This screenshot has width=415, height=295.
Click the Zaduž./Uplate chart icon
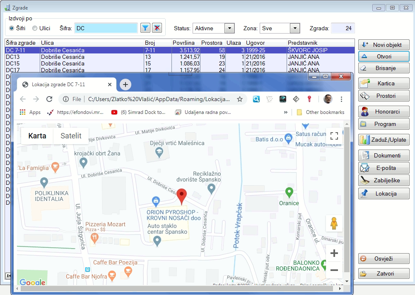pos(365,140)
